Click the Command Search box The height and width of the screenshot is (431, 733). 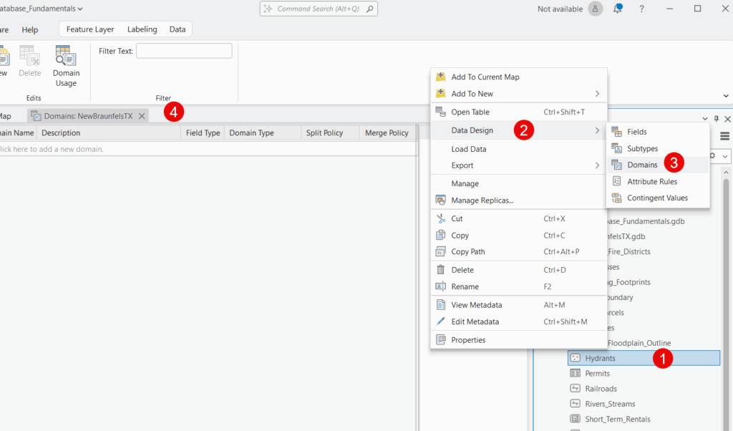point(319,9)
